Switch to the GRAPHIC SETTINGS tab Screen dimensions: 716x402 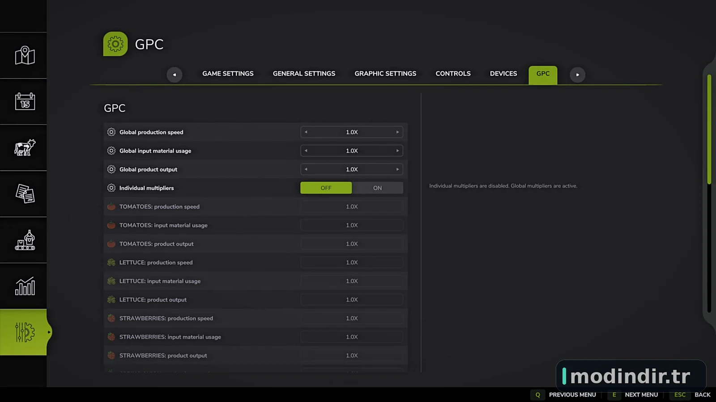pos(385,74)
